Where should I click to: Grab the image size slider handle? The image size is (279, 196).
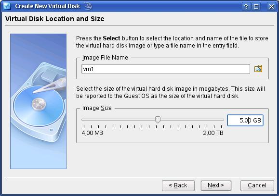pyautogui.click(x=158, y=120)
